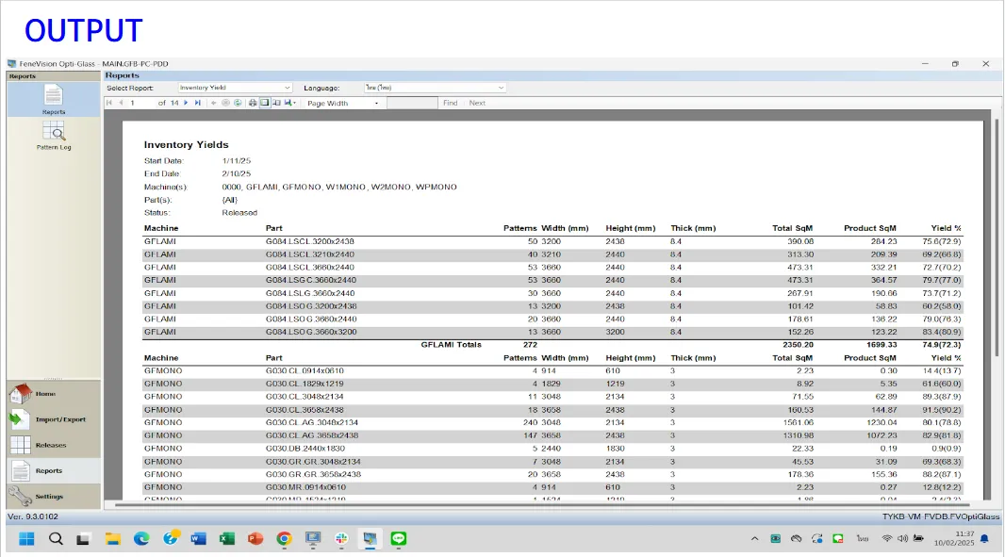
Task: Click part G030.CL.0914x0610
Action: point(305,371)
